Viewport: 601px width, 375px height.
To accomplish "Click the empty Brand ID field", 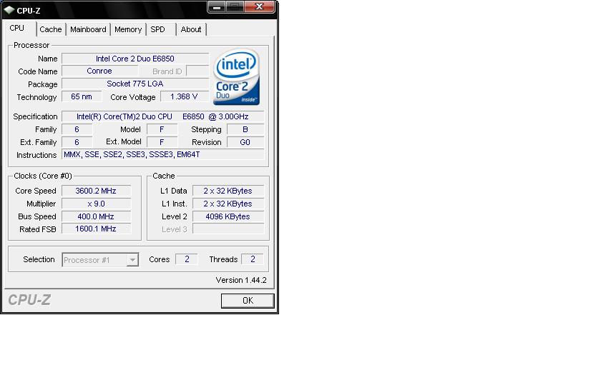I will 197,71.
